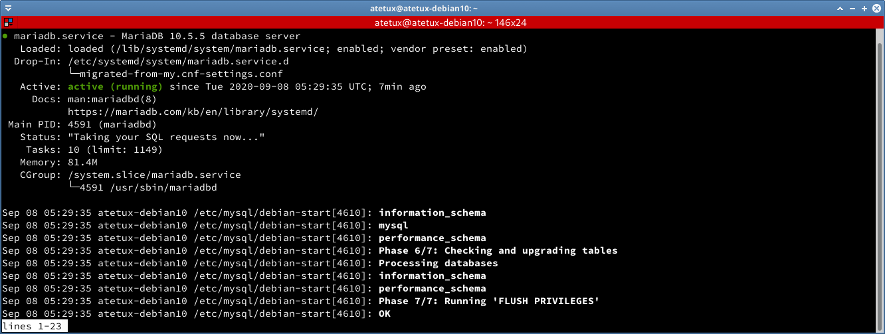Click the vertical scrollbar of the terminal

880,181
